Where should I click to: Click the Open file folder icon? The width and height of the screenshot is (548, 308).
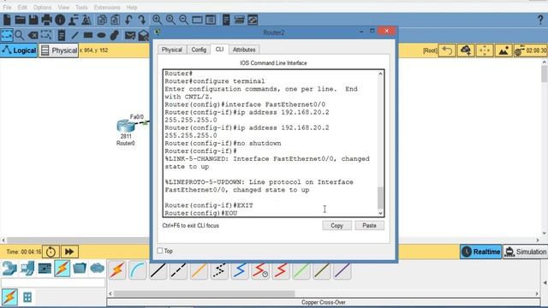coord(21,20)
